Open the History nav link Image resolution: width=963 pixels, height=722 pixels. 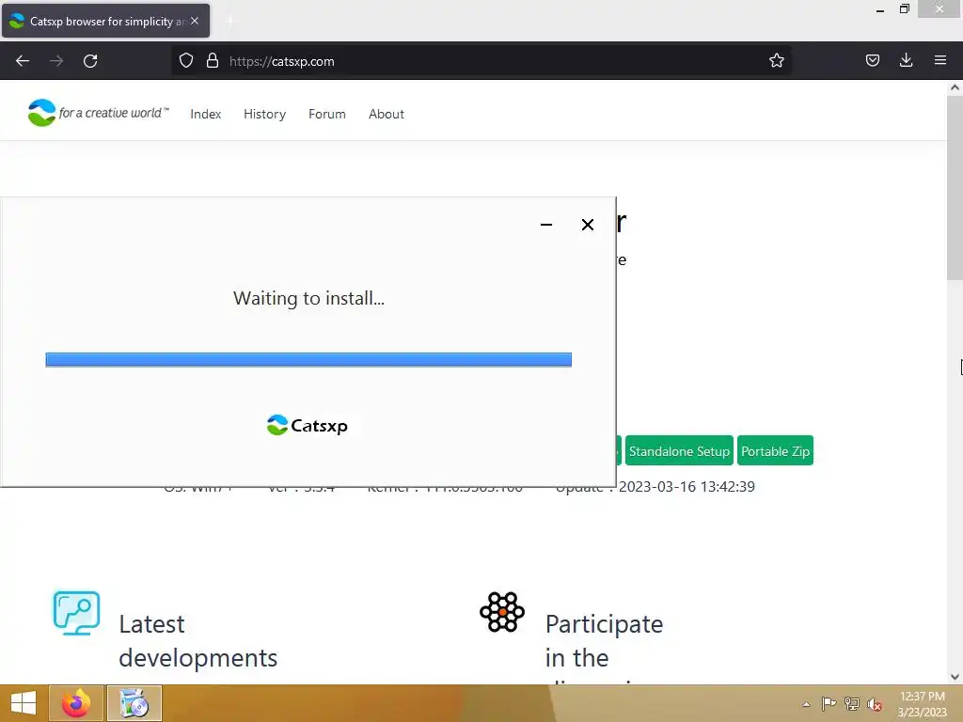[x=264, y=114]
